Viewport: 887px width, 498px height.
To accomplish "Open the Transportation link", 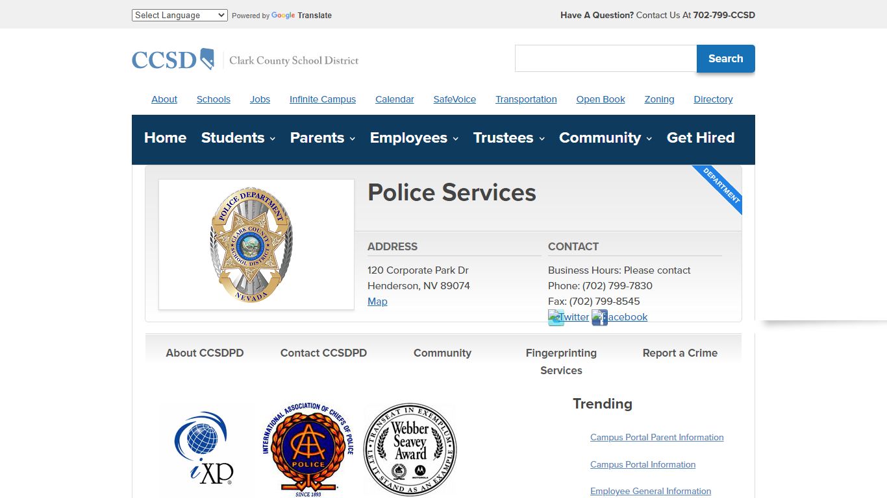I will click(526, 99).
